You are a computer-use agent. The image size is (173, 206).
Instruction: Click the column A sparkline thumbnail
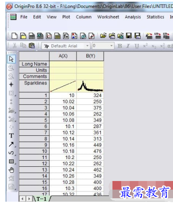[x=63, y=86]
